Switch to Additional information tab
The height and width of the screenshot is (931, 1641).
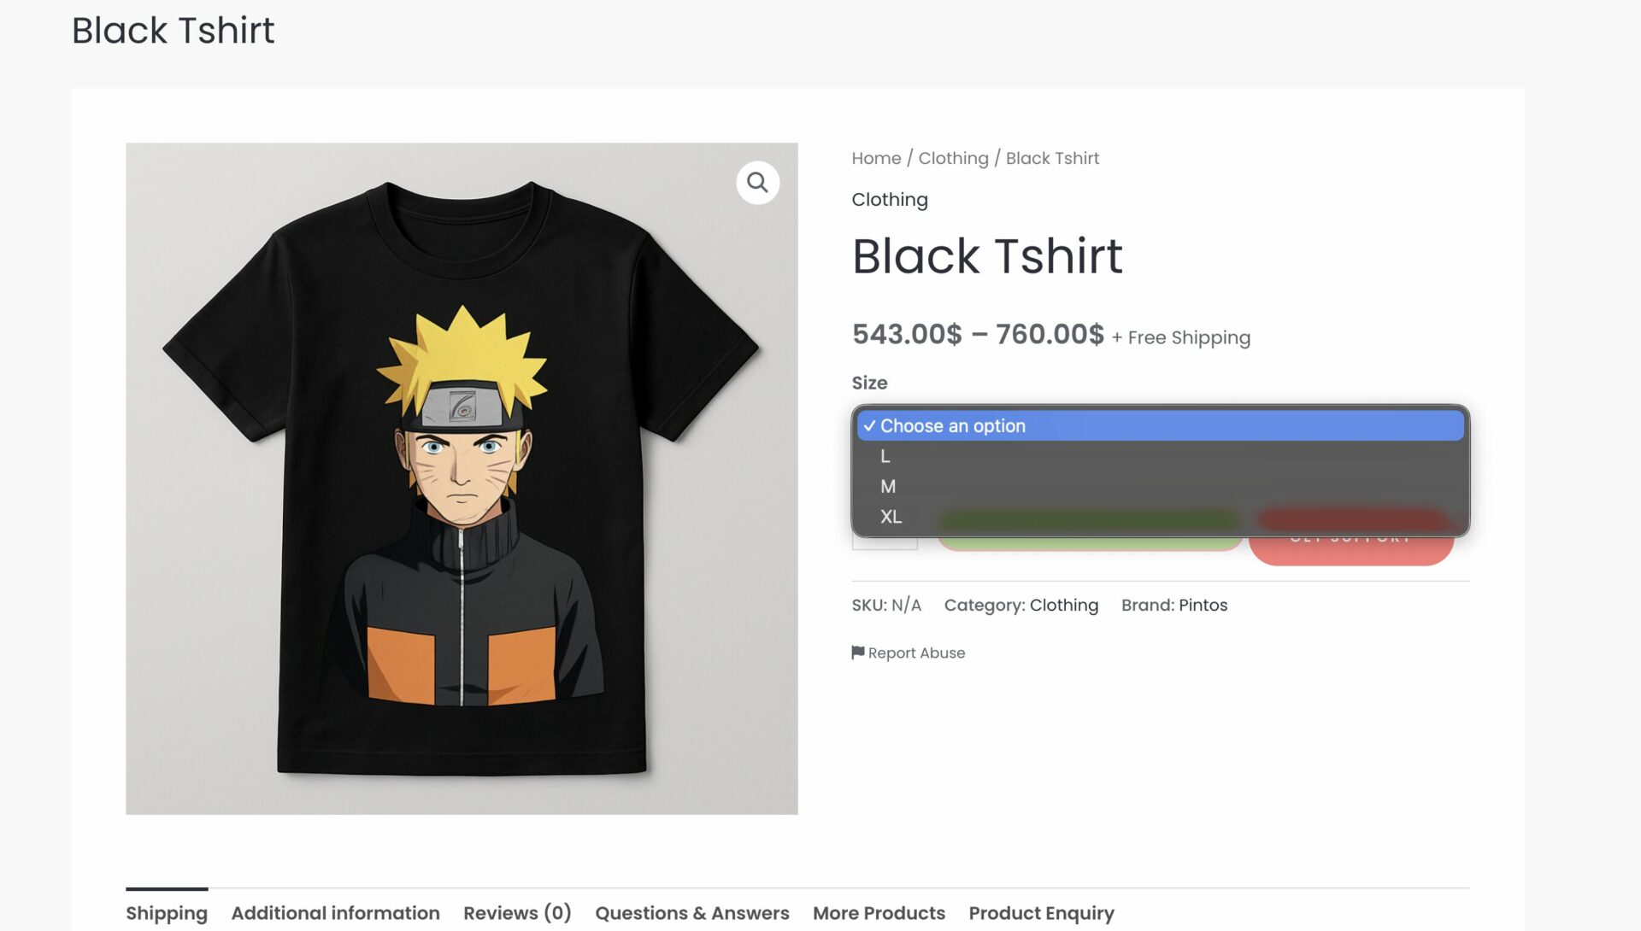tap(335, 913)
